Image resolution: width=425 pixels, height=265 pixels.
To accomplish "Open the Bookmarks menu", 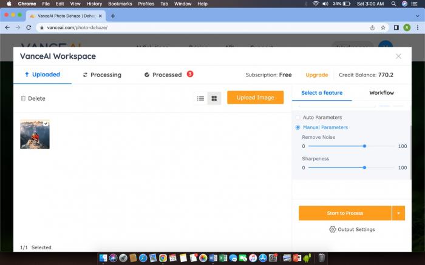I will tap(120, 4).
